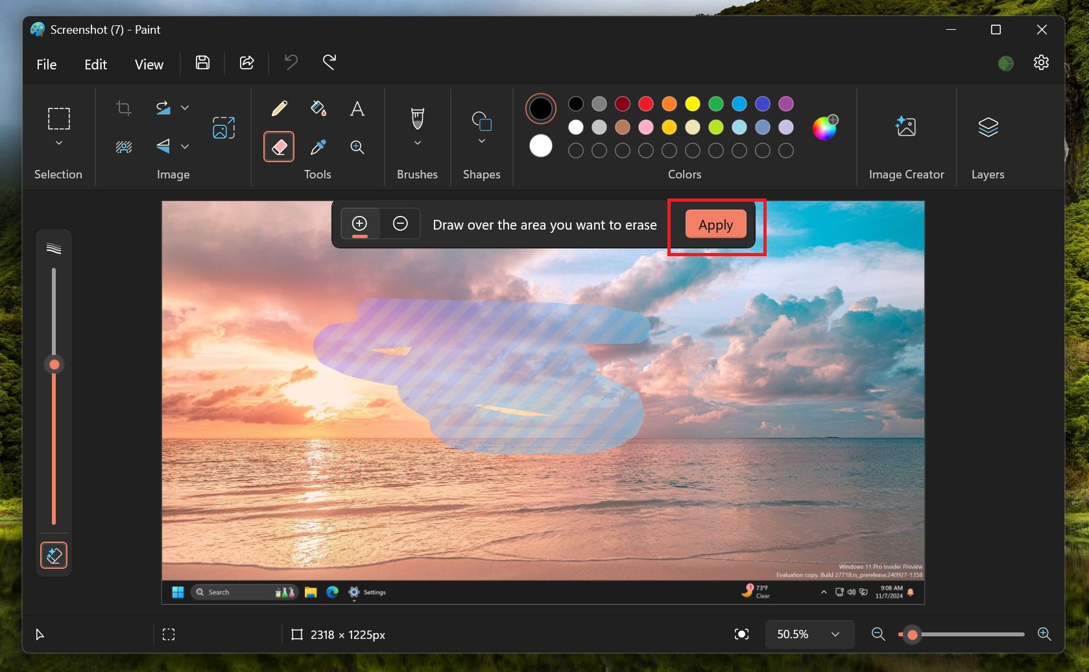Select the Fill with color tool
This screenshot has width=1089, height=672.
pos(318,108)
